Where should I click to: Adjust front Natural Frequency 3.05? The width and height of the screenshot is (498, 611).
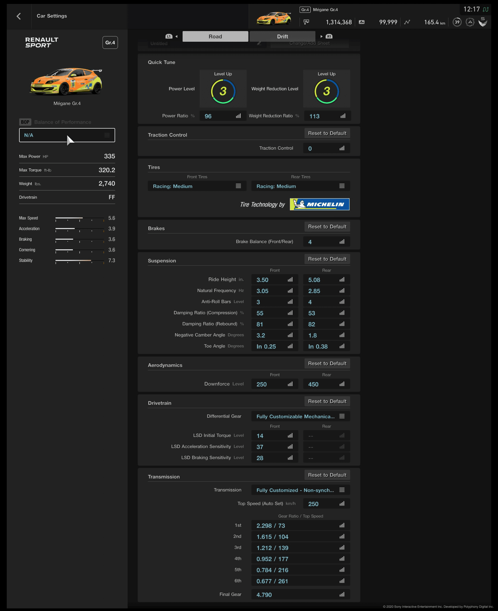[x=275, y=290]
